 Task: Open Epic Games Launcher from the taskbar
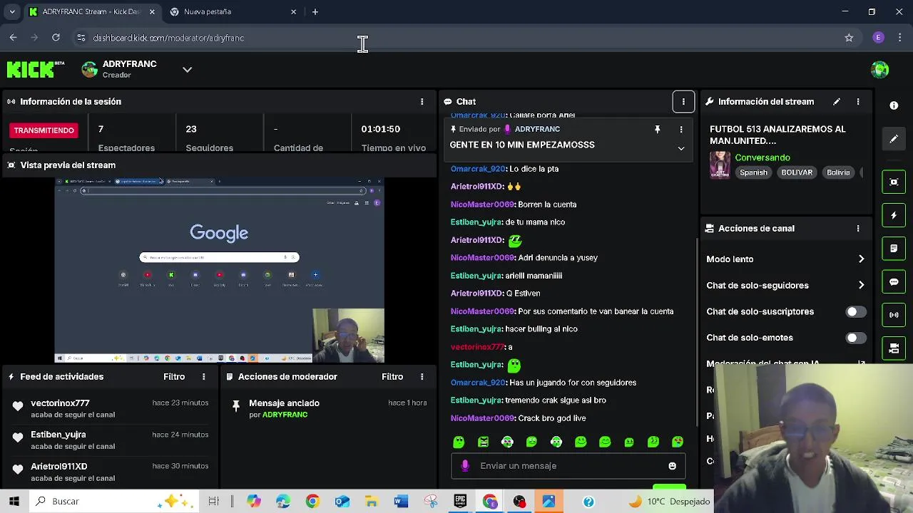click(460, 502)
